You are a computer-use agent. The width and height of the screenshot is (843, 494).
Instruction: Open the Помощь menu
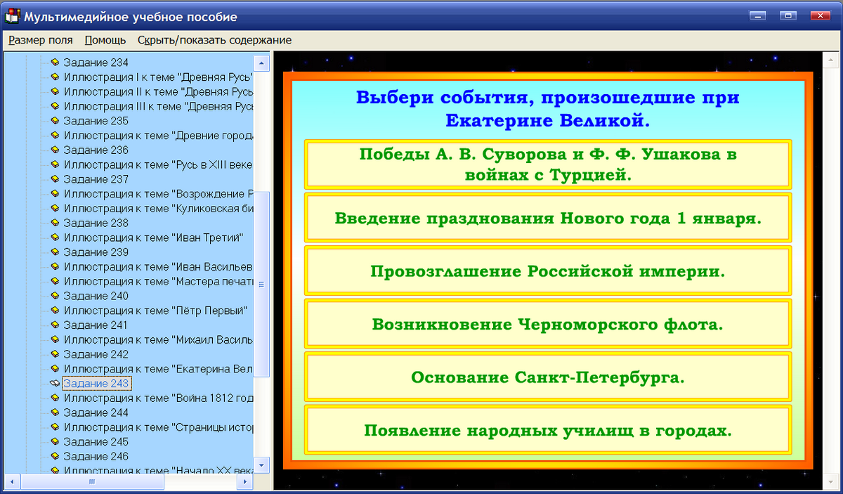click(105, 40)
